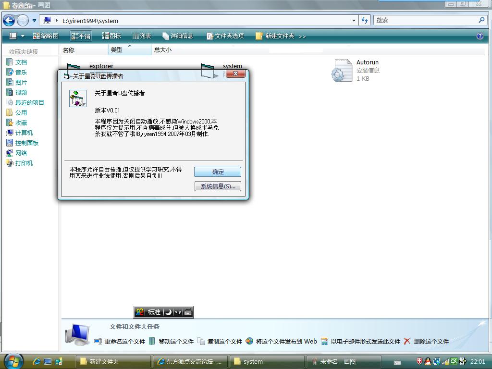
Task: Open 公用 in the sidebar
Action: tap(17, 112)
